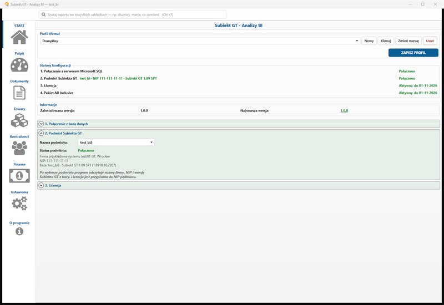
Task: Click the installed version value 1.0.0
Action: point(144,110)
